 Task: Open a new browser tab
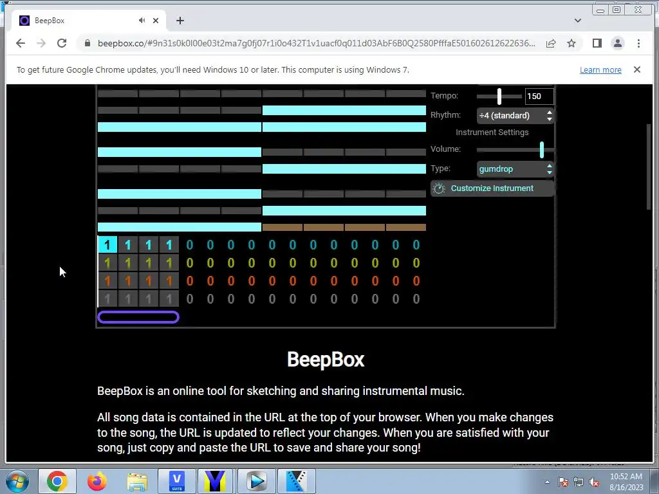pos(180,21)
